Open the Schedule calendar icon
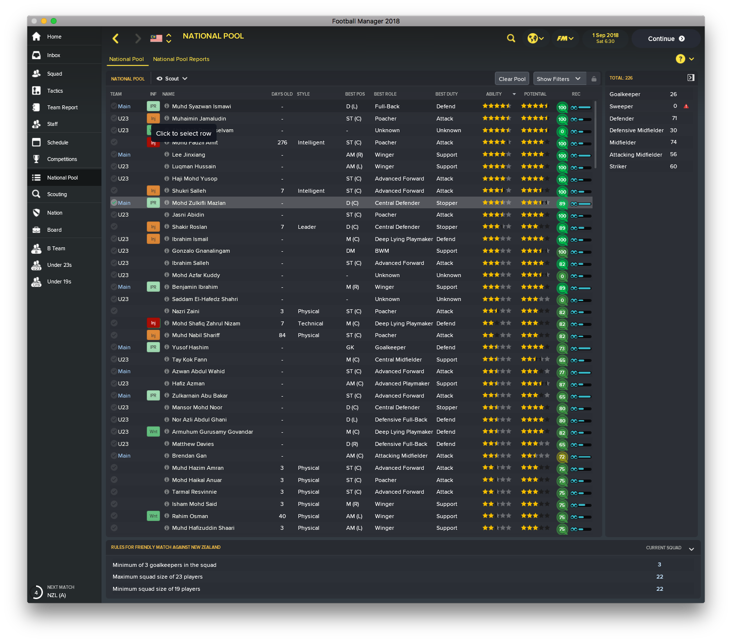Image resolution: width=732 pixels, height=642 pixels. [37, 142]
